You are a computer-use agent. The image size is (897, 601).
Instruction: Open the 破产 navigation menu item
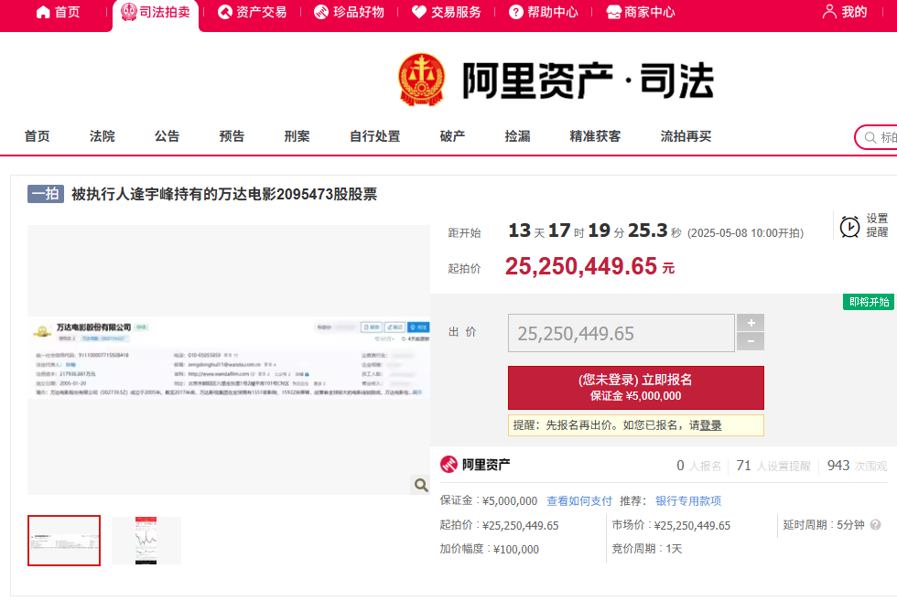[452, 136]
